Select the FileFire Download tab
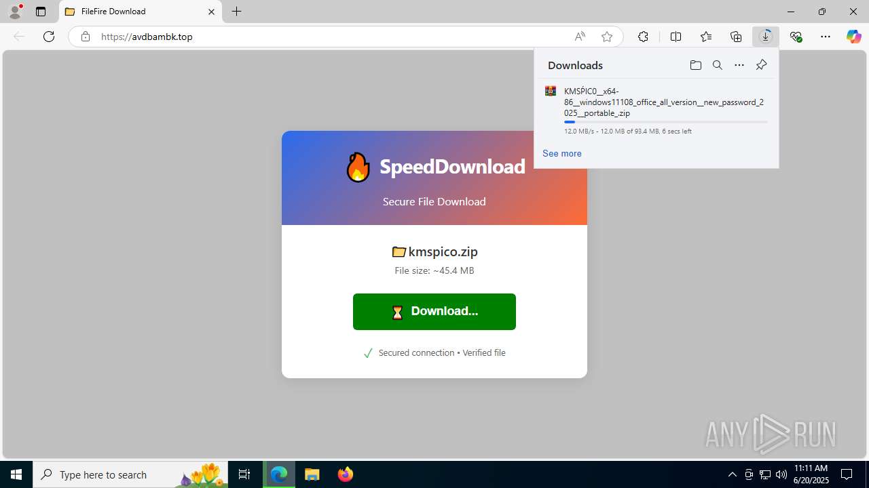 click(x=140, y=12)
